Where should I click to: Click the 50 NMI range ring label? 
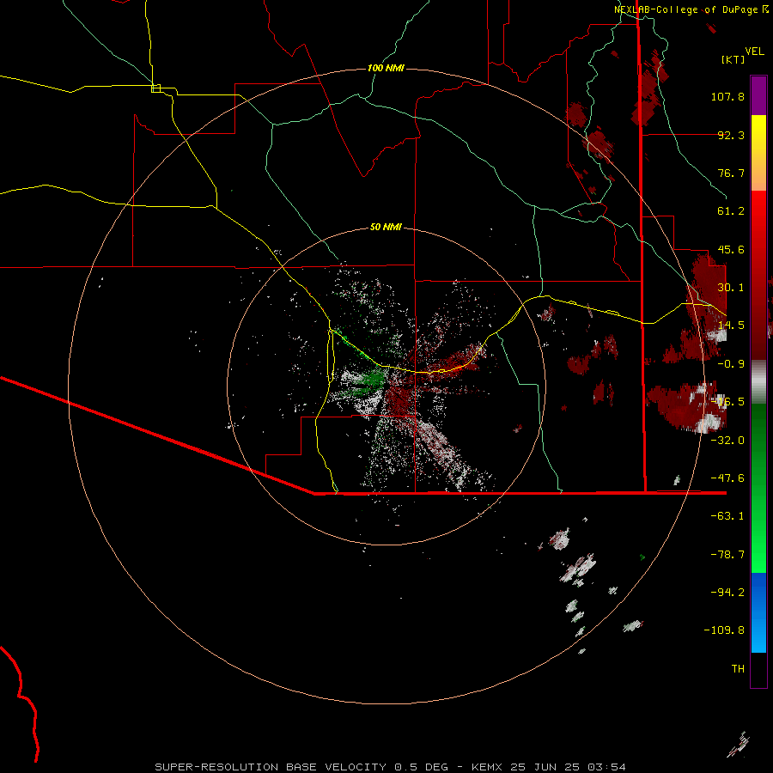(x=386, y=227)
